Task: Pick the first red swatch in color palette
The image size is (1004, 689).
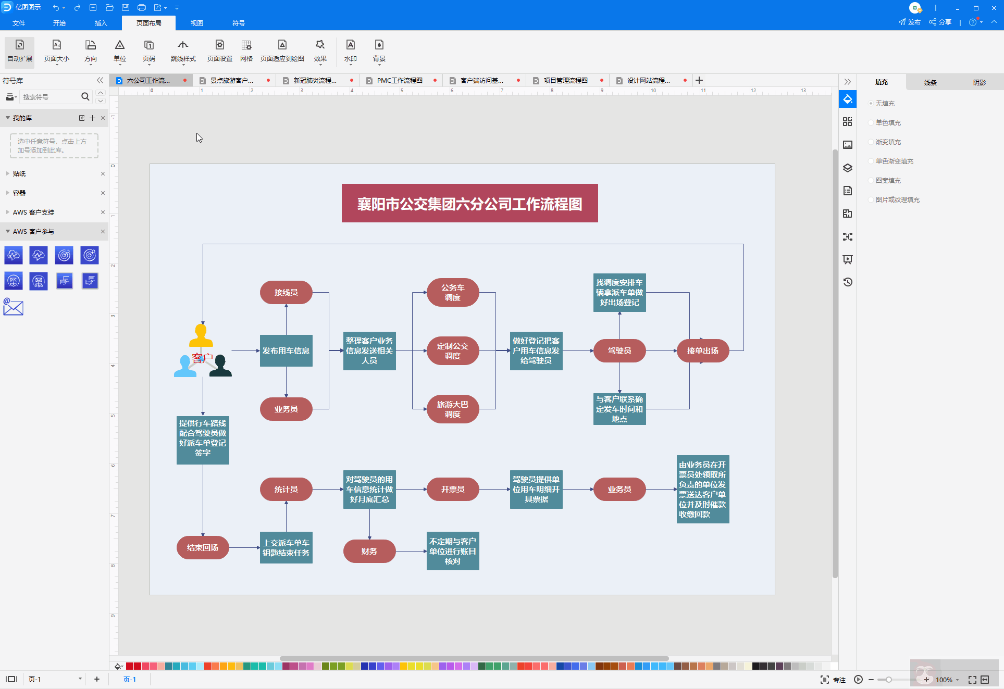Action: coord(130,666)
